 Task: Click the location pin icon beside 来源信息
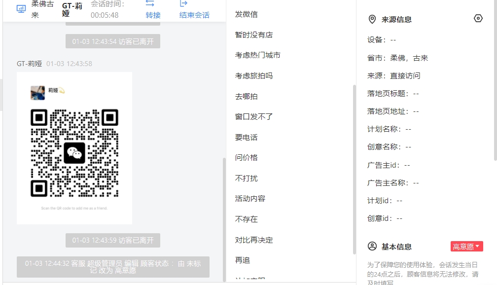coord(372,19)
